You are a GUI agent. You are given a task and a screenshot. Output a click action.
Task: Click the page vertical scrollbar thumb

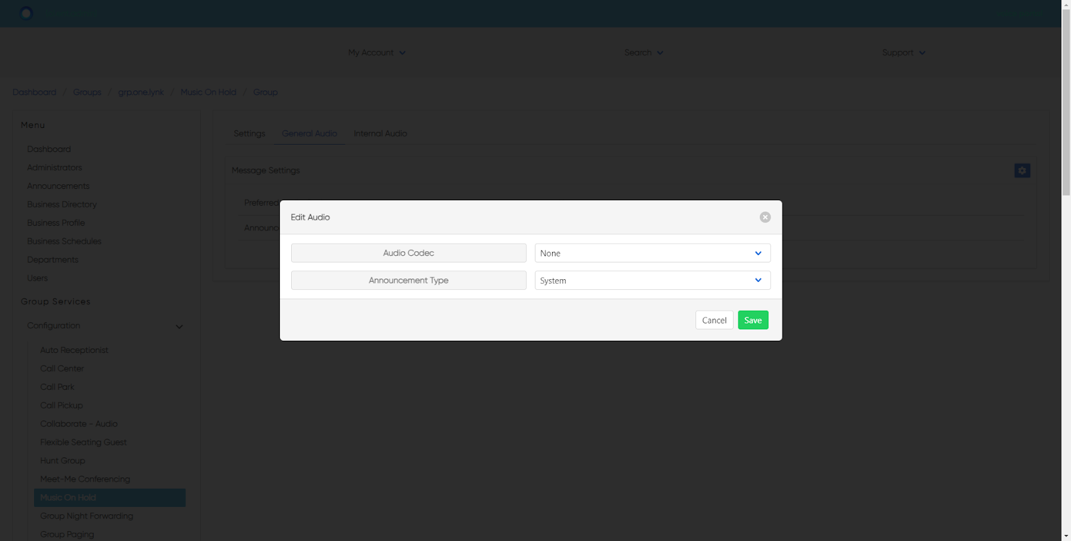point(1066,102)
